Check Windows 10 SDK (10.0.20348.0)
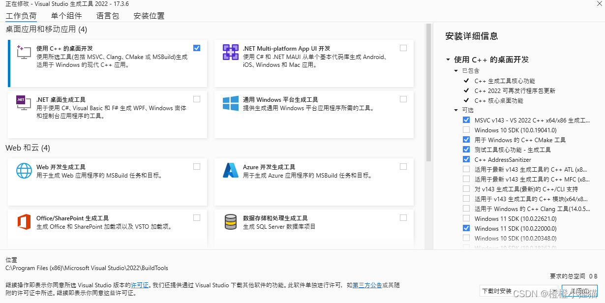The height and width of the screenshot is (303, 605). (466, 238)
